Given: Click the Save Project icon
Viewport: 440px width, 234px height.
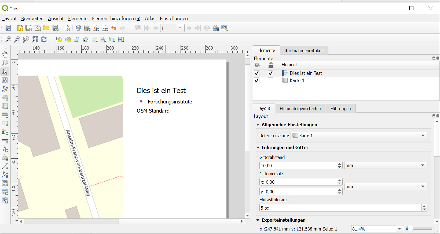Looking at the screenshot, I should coord(8,28).
